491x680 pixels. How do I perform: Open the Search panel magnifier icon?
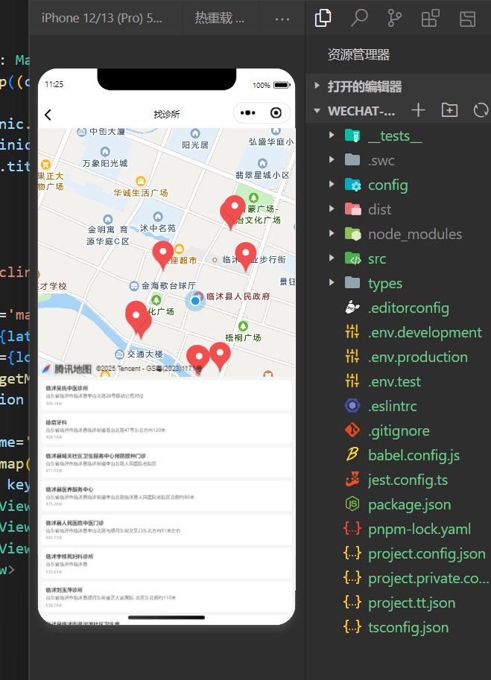pyautogui.click(x=359, y=18)
